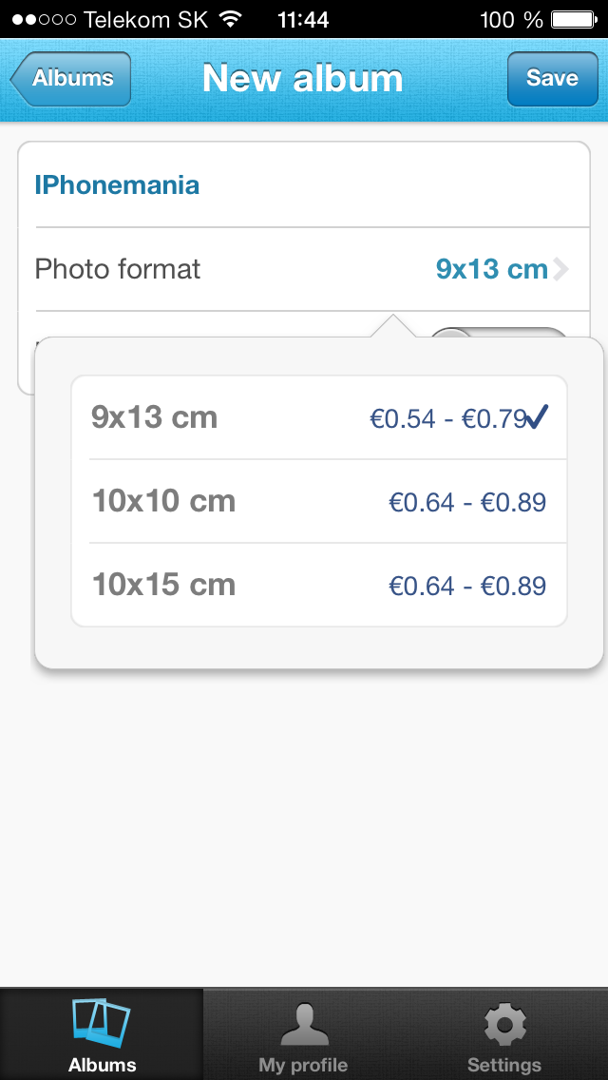Screen dimensions: 608x1080
Task: Expand the Photo format chevron arrow
Action: pyautogui.click(x=560, y=270)
